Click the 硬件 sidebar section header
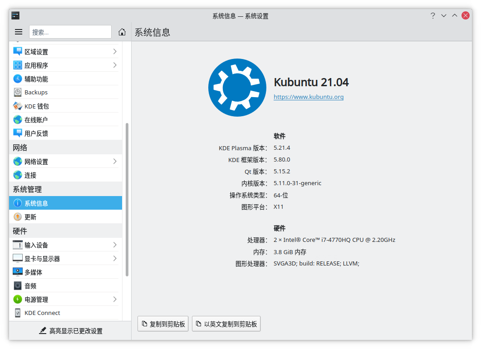This screenshot has height=349, width=481. 20,231
